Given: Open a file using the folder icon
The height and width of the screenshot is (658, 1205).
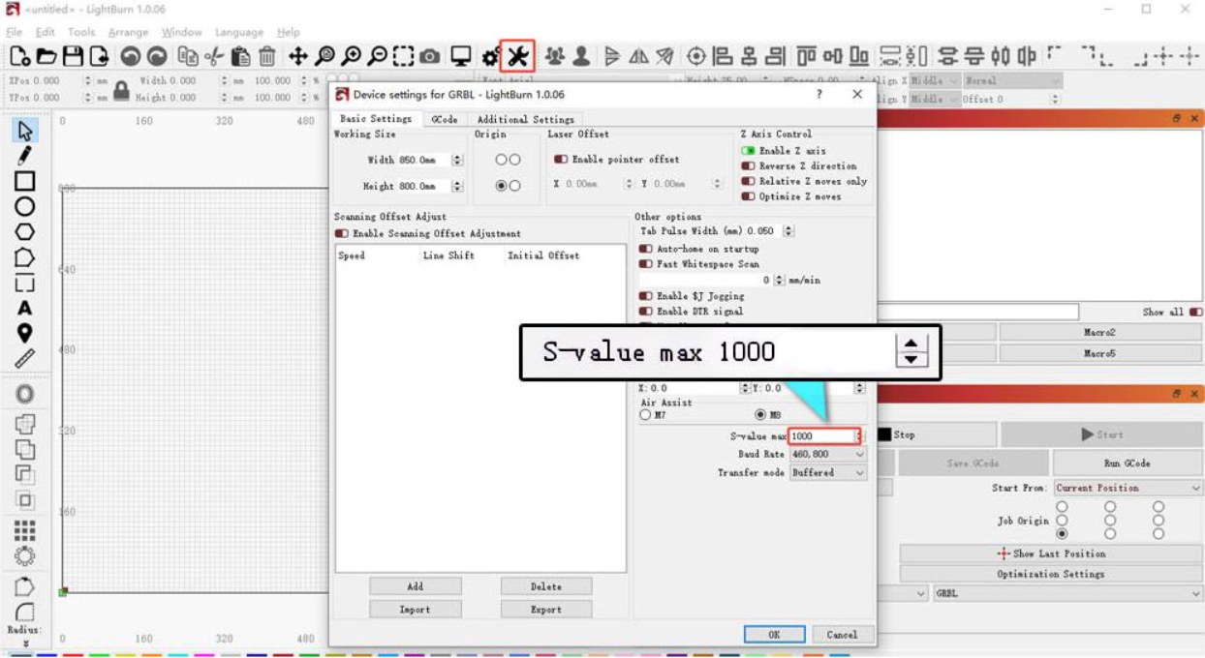Looking at the screenshot, I should [45, 56].
